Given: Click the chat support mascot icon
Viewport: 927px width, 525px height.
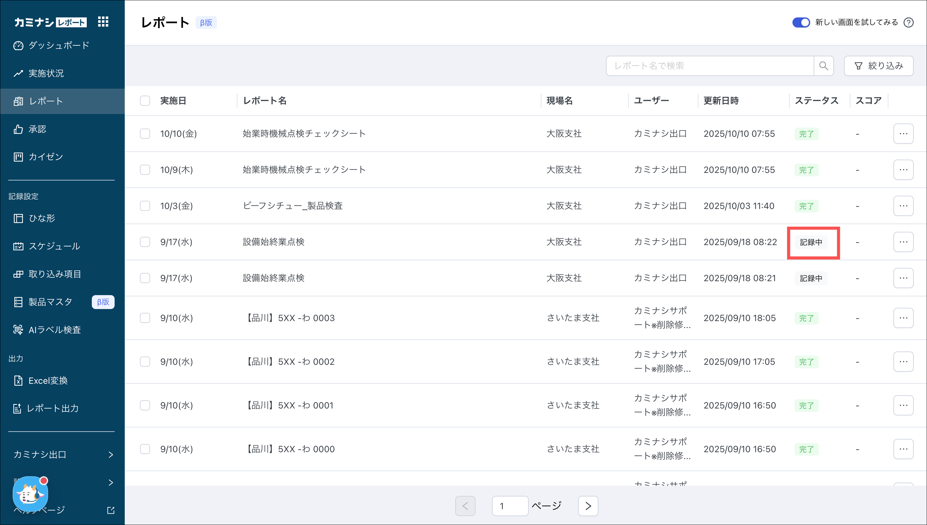Looking at the screenshot, I should coord(30,494).
